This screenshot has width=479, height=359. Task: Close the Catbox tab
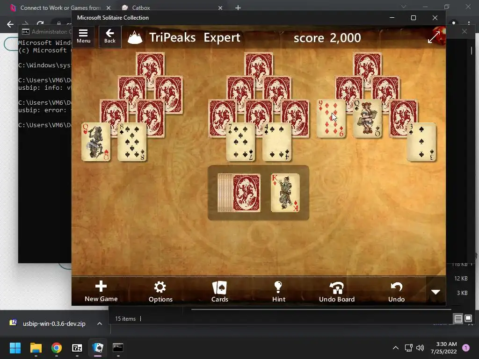[220, 7]
